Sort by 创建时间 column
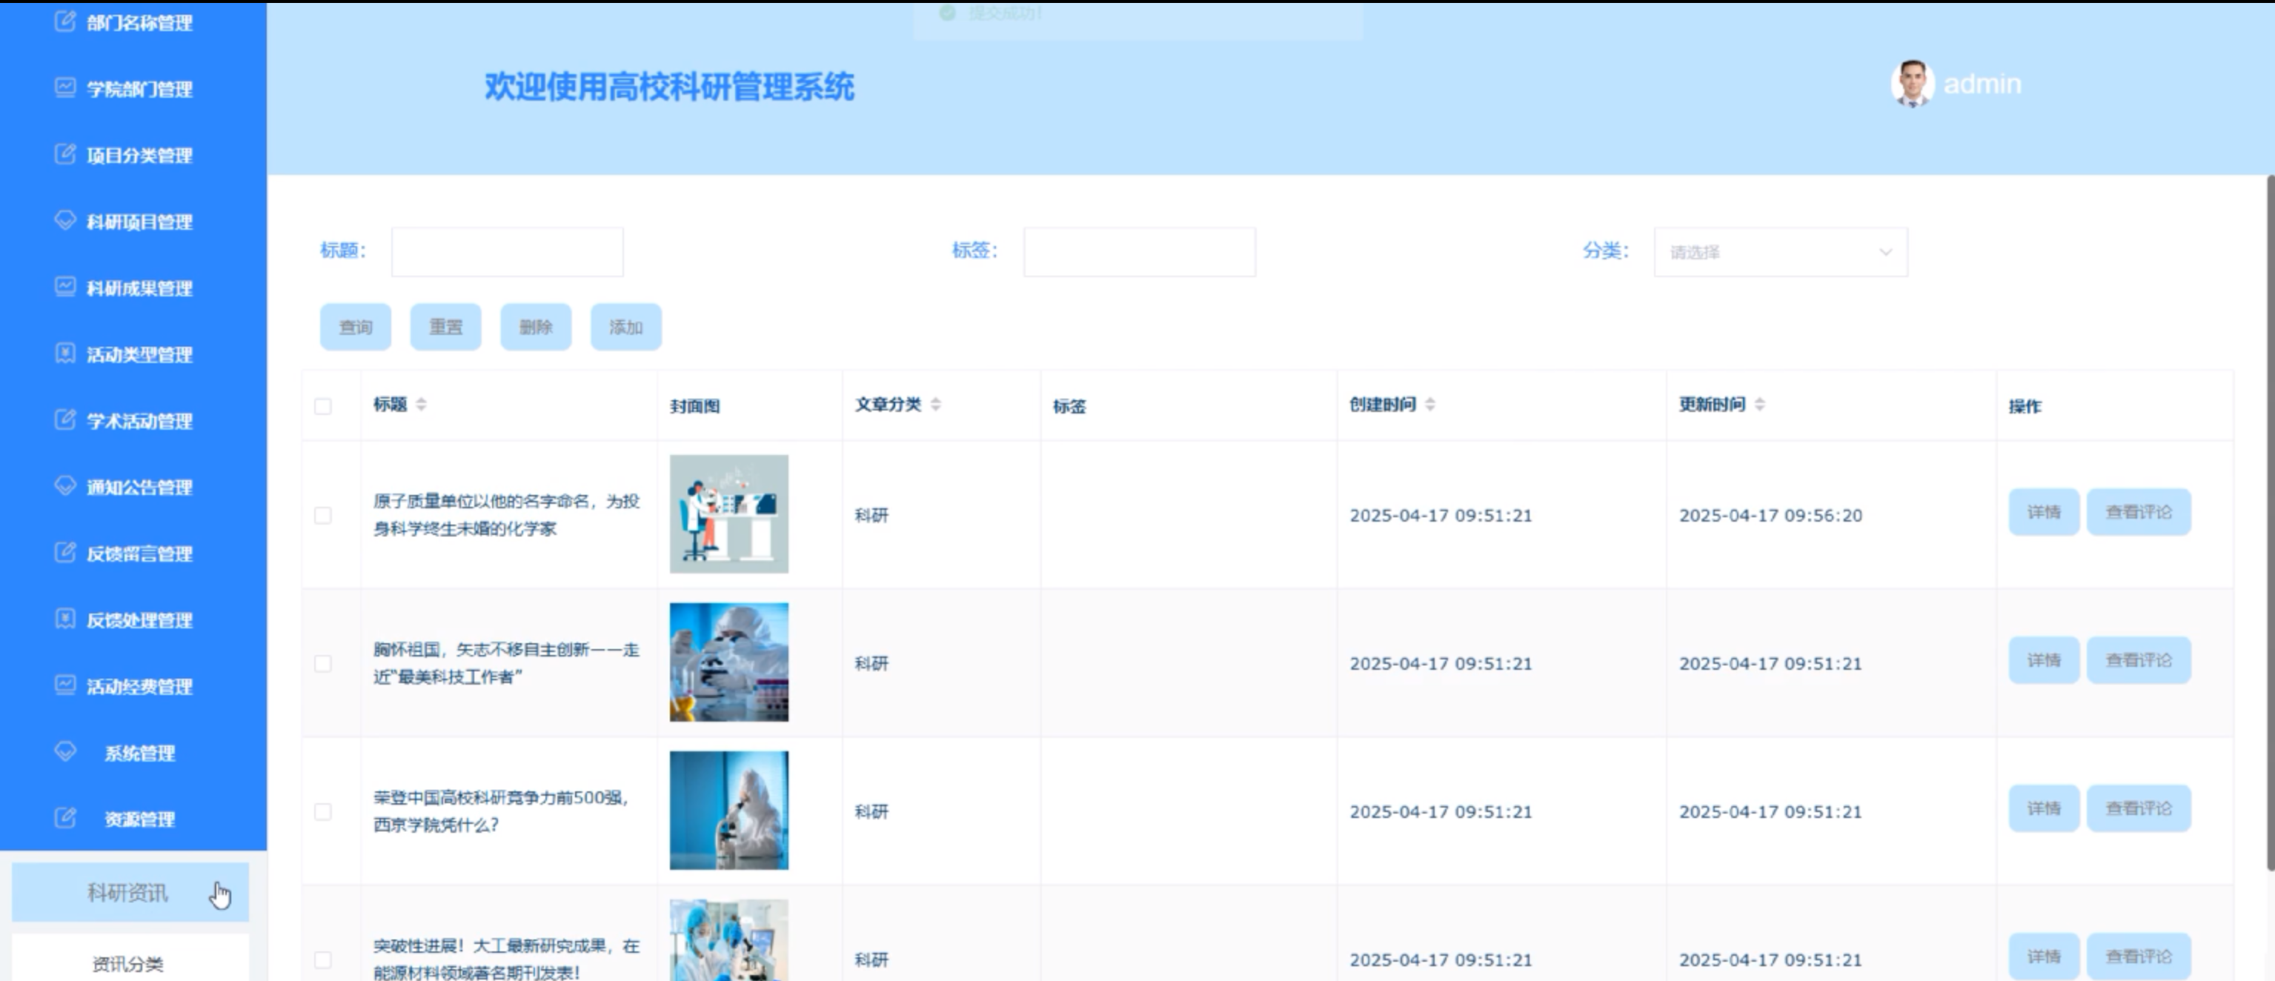Viewport: 2275px width, 981px height. (x=1429, y=405)
